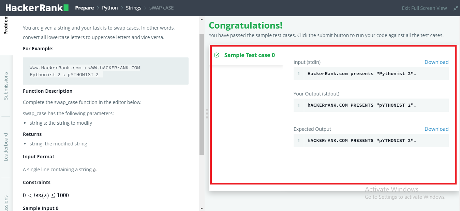Select the Sample Test case 0 tab

pyautogui.click(x=249, y=55)
